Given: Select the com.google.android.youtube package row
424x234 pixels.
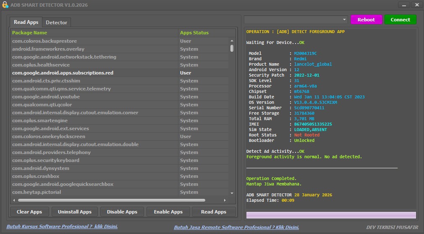Looking at the screenshot, I should point(46,97).
